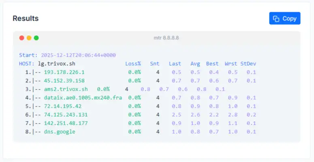
Task: Click the StDev column header
Action: (248, 64)
